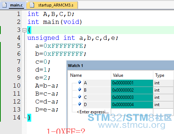The width and height of the screenshot is (174, 134).
Task: Click code line e=2;
Action: click(x=43, y=78)
